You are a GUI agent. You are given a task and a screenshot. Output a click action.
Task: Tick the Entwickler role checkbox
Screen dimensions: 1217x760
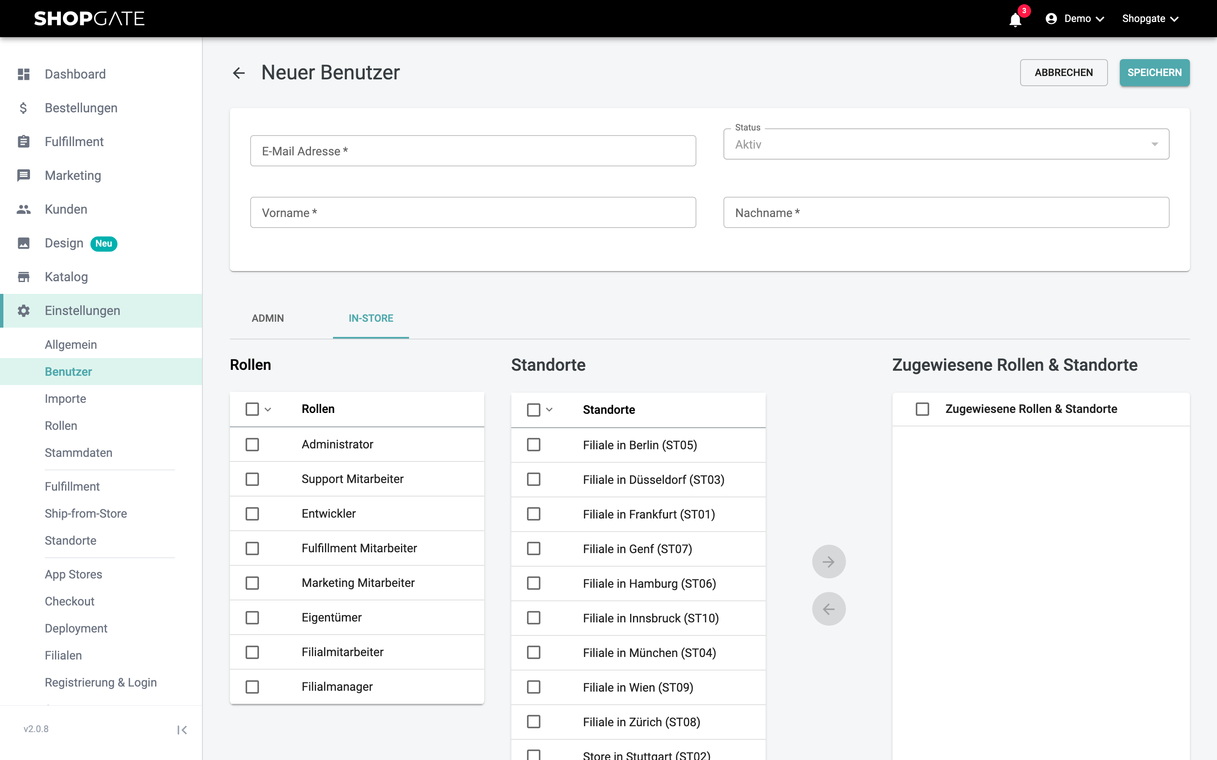[252, 513]
